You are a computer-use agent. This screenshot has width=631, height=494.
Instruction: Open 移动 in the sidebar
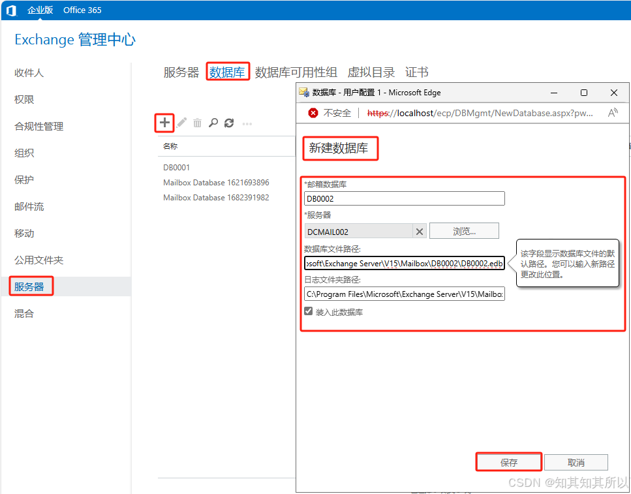click(x=24, y=234)
